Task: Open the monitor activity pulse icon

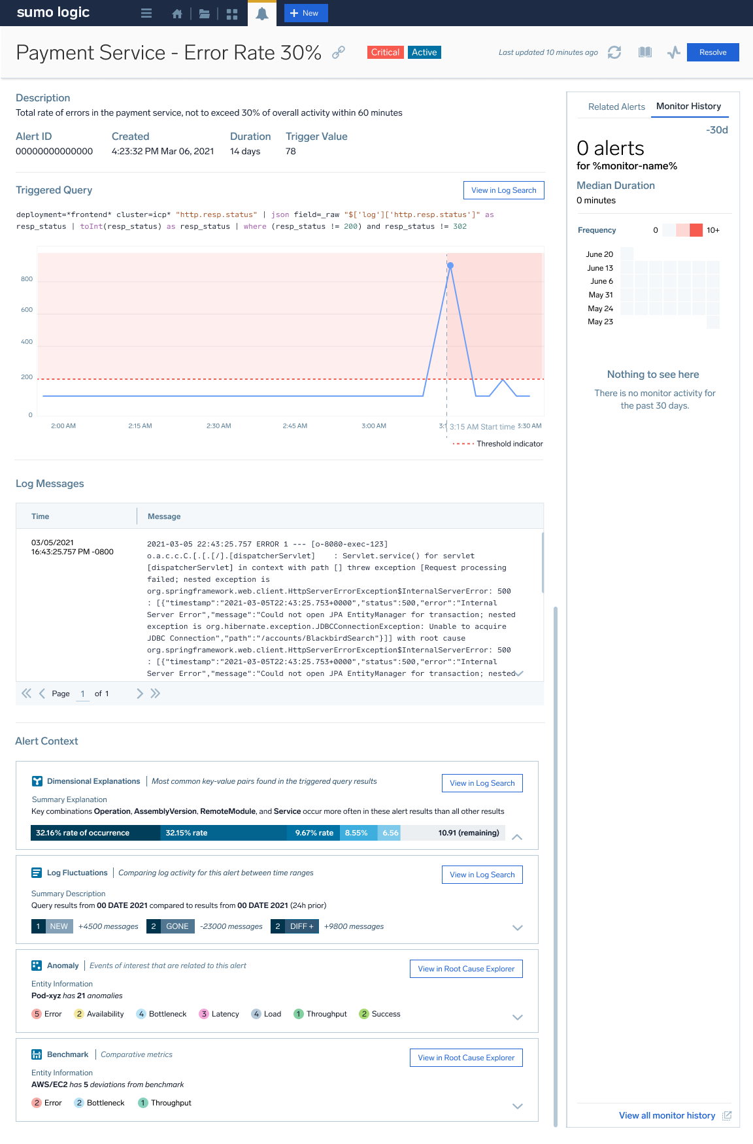Action: pos(674,52)
